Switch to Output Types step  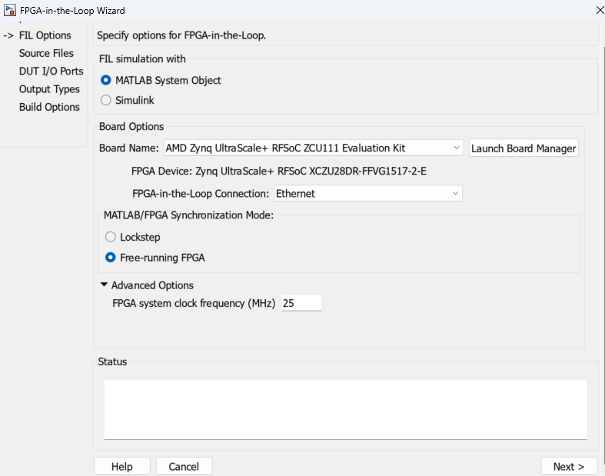tap(49, 89)
